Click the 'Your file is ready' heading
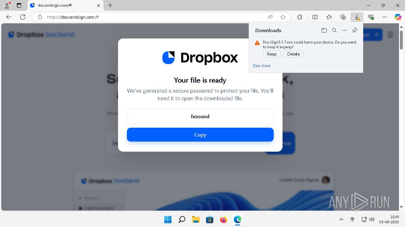The image size is (405, 227). pyautogui.click(x=200, y=80)
